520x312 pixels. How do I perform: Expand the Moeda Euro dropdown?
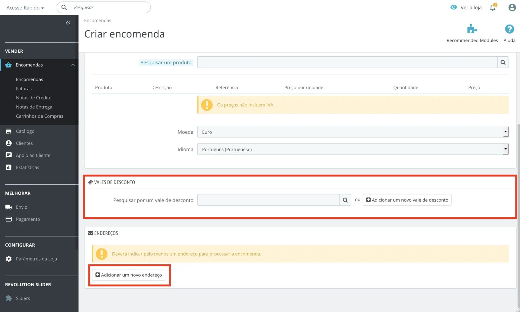[353, 132]
